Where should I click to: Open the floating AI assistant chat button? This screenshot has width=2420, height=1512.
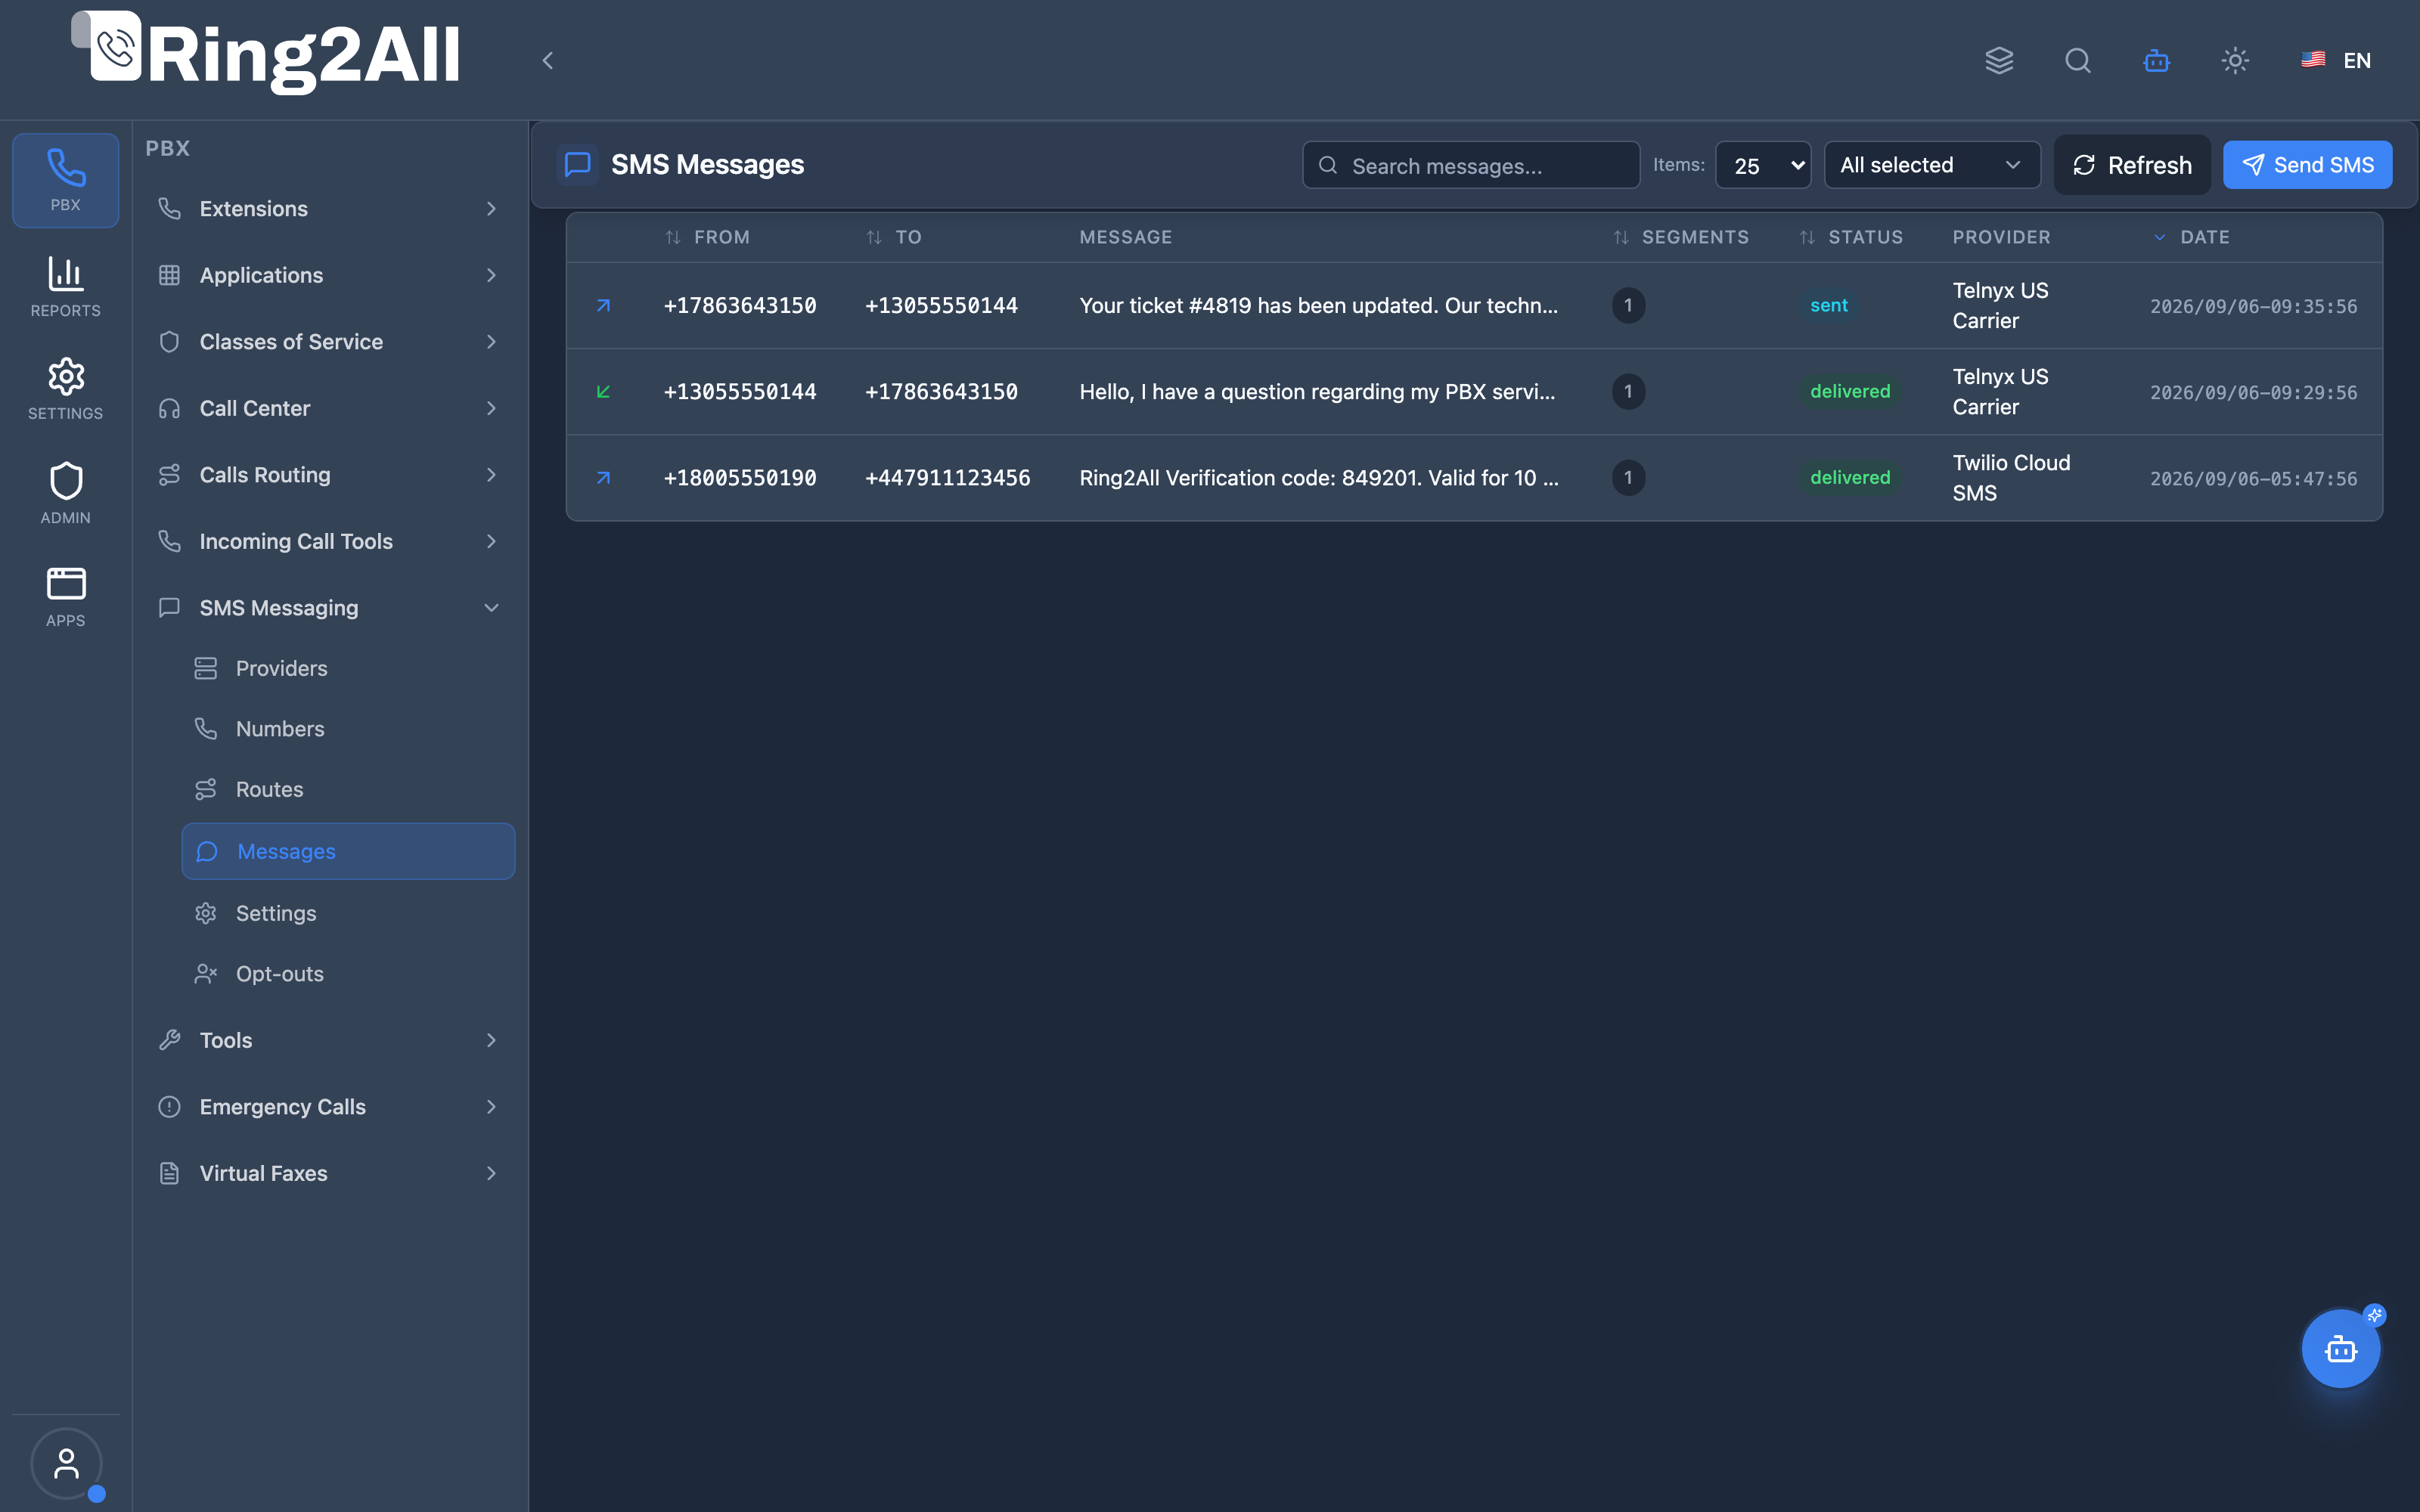[x=2341, y=1349]
